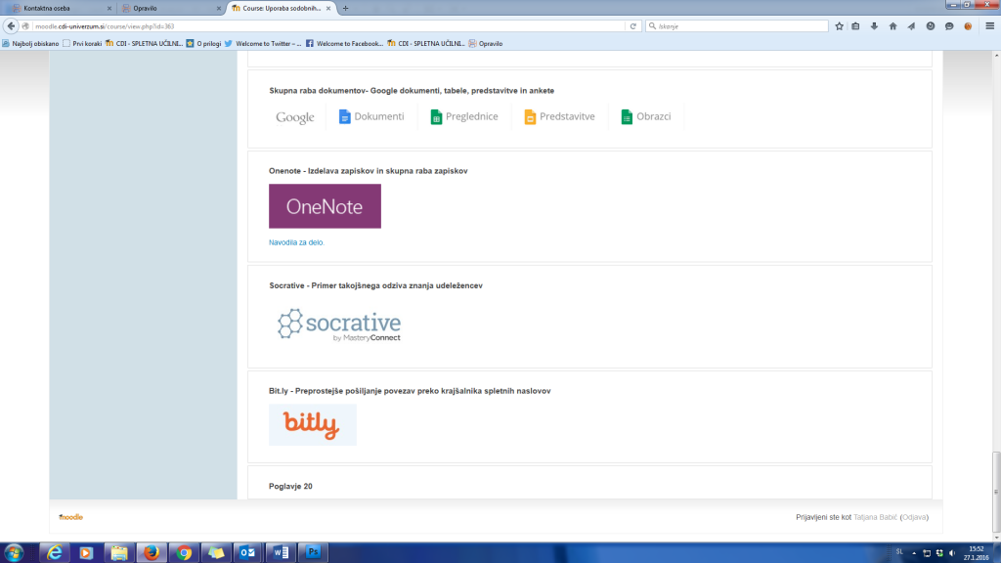This screenshot has width=1001, height=563.
Task: Open a new browser tab
Action: (x=345, y=8)
